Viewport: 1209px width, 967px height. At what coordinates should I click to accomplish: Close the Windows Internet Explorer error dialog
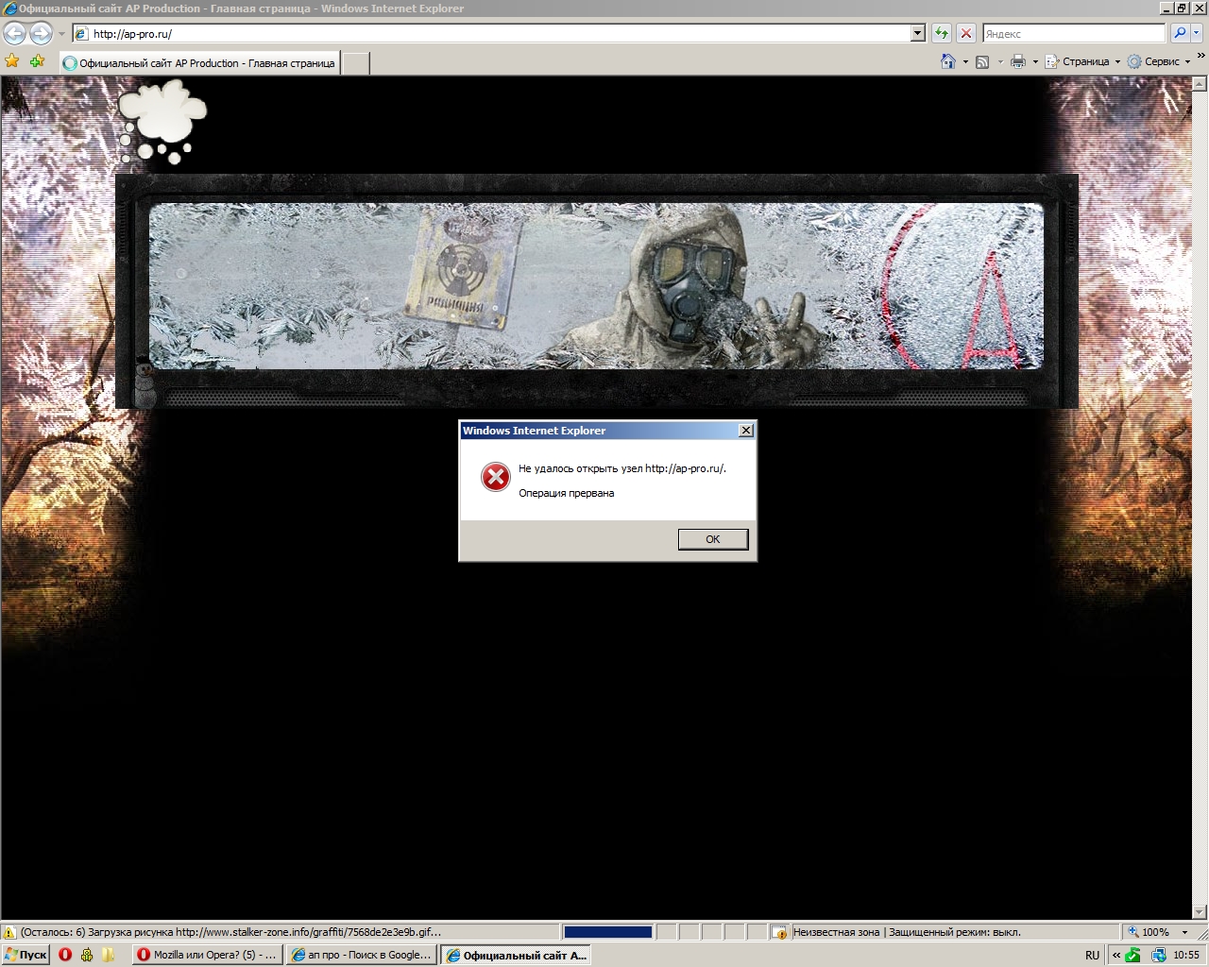[745, 431]
